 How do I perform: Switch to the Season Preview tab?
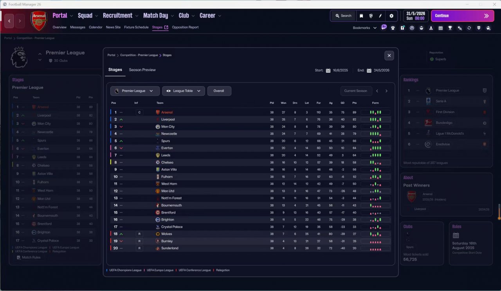point(142,70)
